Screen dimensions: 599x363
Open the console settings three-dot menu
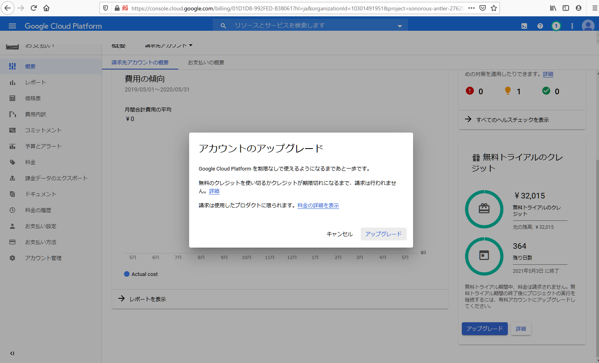click(572, 26)
